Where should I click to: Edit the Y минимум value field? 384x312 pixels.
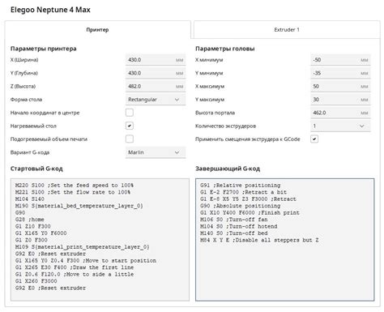[340, 73]
